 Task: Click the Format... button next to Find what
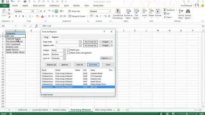[x=106, y=42]
